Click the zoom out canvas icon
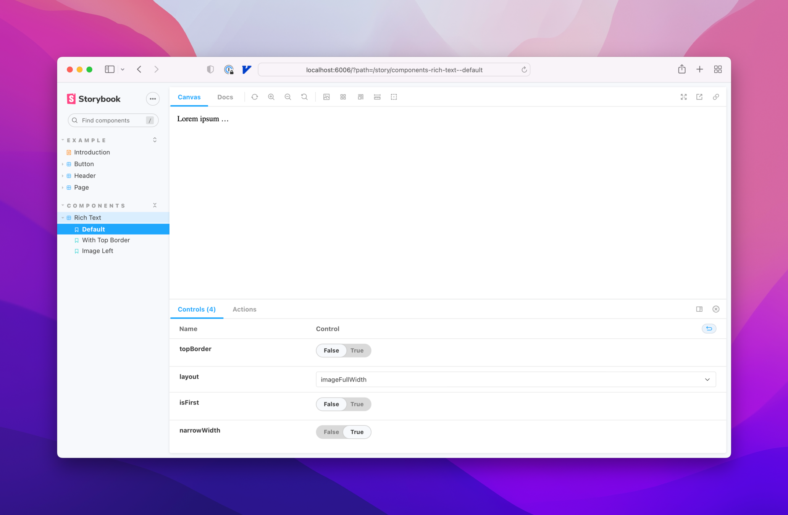The height and width of the screenshot is (515, 788). (288, 97)
